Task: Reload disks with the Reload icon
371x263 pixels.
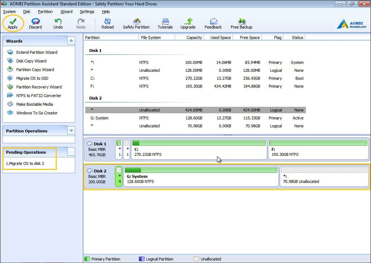Action: tap(107, 23)
